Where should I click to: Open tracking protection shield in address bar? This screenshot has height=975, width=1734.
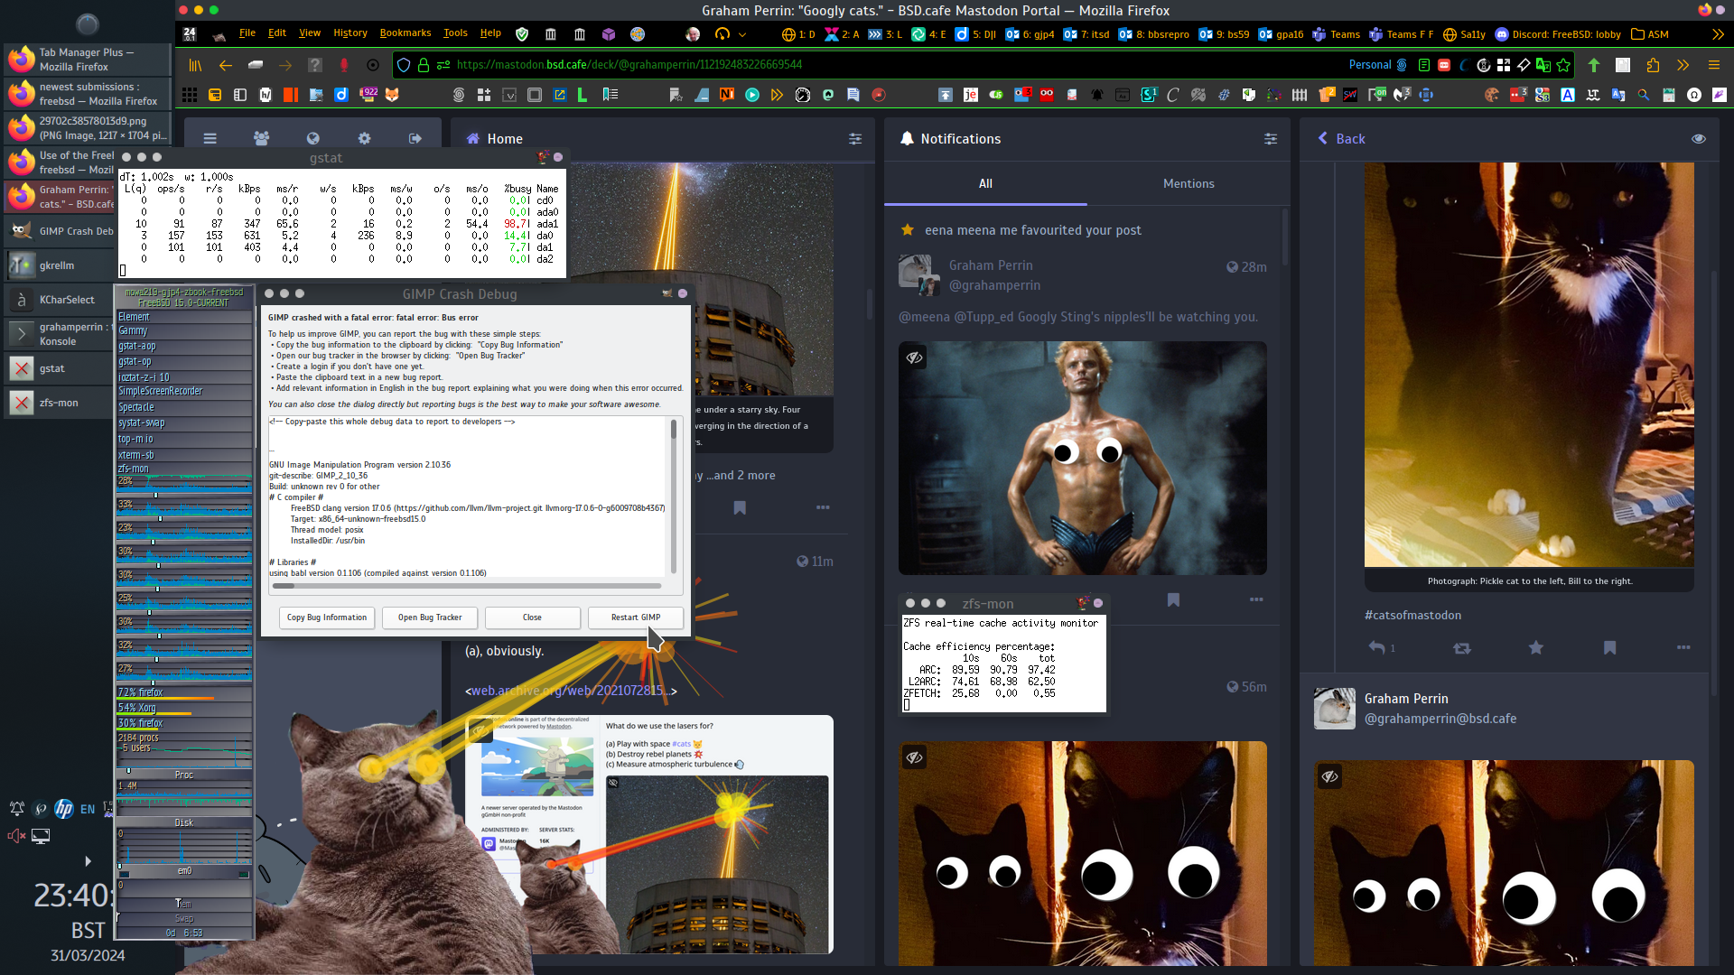(x=404, y=65)
